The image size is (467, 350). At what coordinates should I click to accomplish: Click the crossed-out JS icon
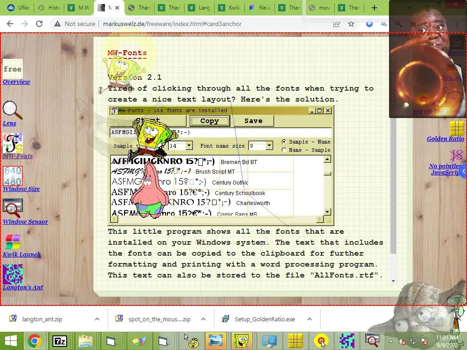457,155
